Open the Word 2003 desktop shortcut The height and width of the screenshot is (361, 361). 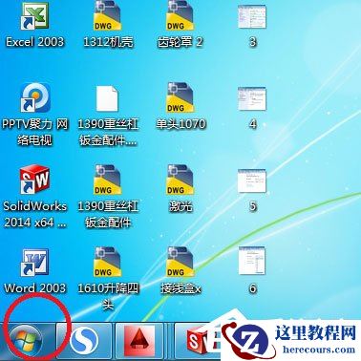point(34,263)
